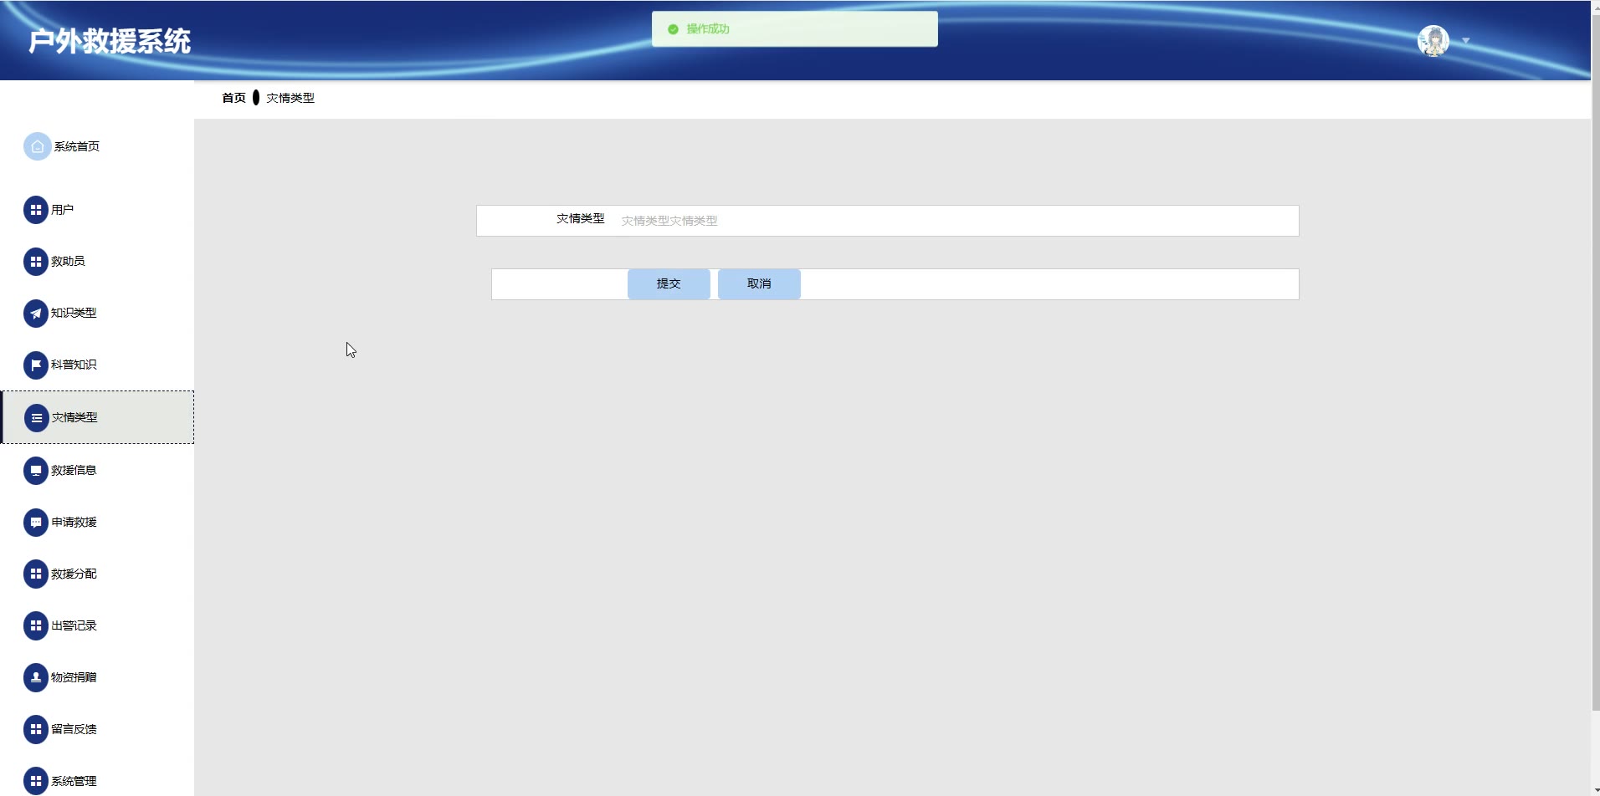Click the green success check icon
Viewport: 1600px width, 796px height.
coord(673,29)
